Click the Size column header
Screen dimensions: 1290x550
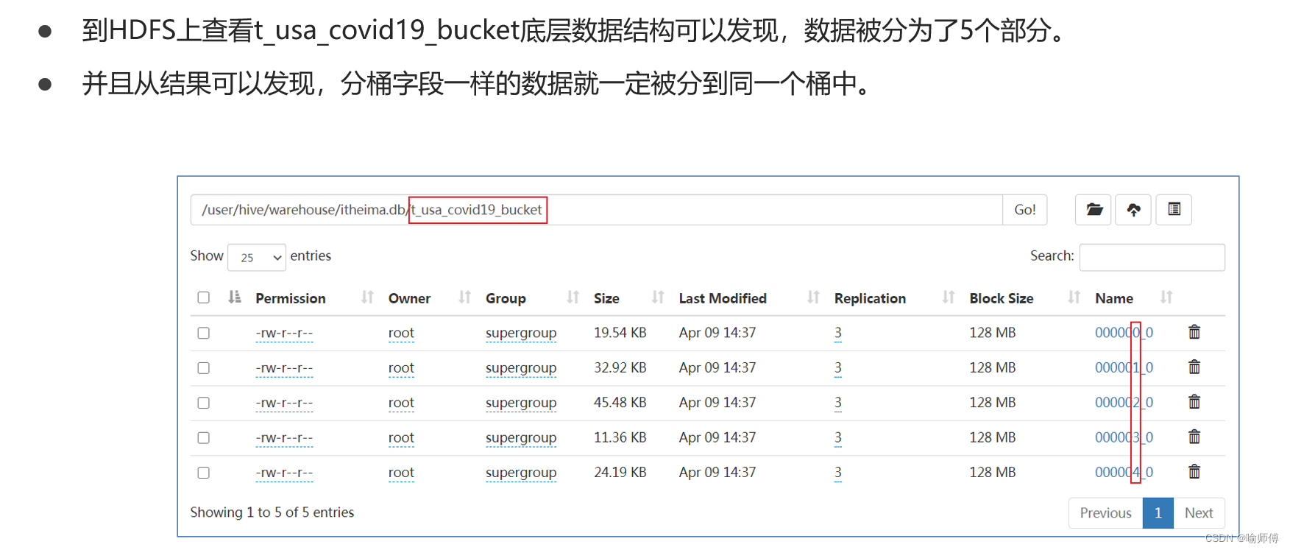point(606,298)
